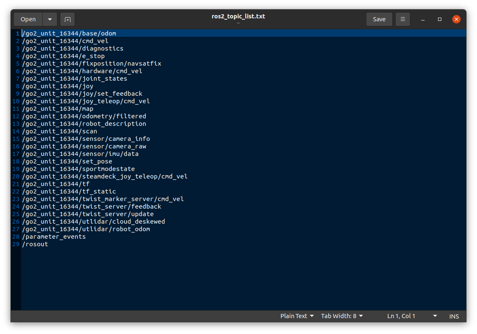Click the joy_teleop/cmd_vel line on line 10
Screen dimensions: 477x334
[86, 101]
